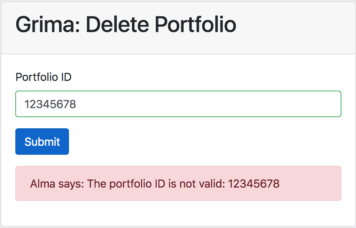This screenshot has width=356, height=228.
Task: Click the red Alma error alert box
Action: [x=178, y=183]
